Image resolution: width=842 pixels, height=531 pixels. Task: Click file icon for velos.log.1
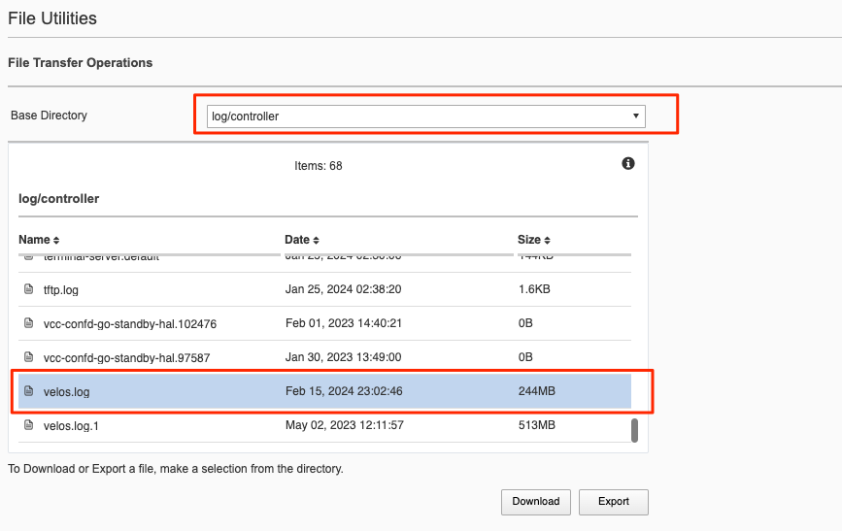[x=29, y=425]
